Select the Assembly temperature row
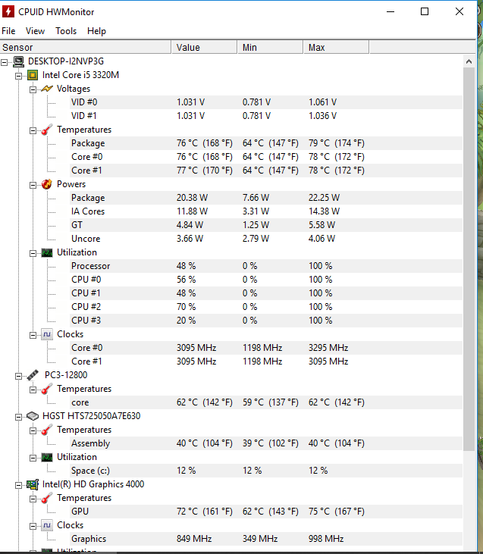483x554 pixels. (266, 443)
